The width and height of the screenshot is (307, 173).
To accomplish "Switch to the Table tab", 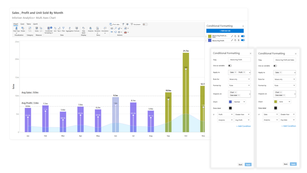I will point(28,24).
